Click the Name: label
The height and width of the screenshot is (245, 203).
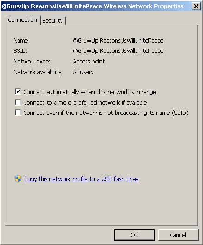pos(22,41)
